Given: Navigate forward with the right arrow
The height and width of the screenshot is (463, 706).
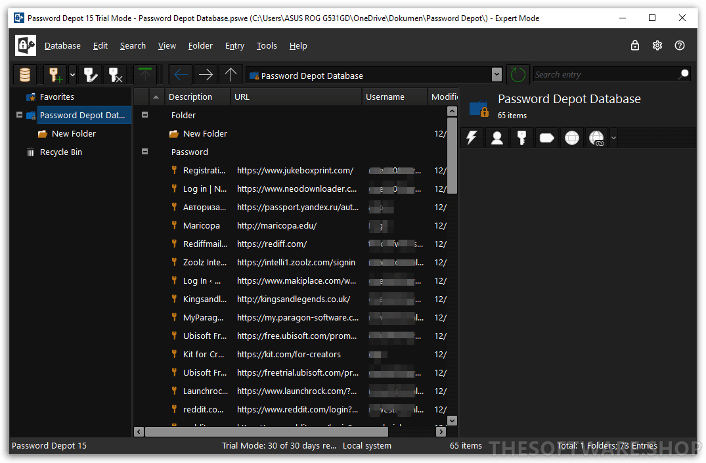Looking at the screenshot, I should pos(206,75).
